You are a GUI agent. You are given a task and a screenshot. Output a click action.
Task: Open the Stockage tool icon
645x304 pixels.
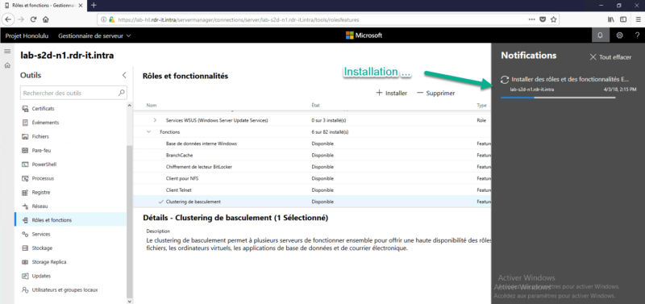point(24,248)
